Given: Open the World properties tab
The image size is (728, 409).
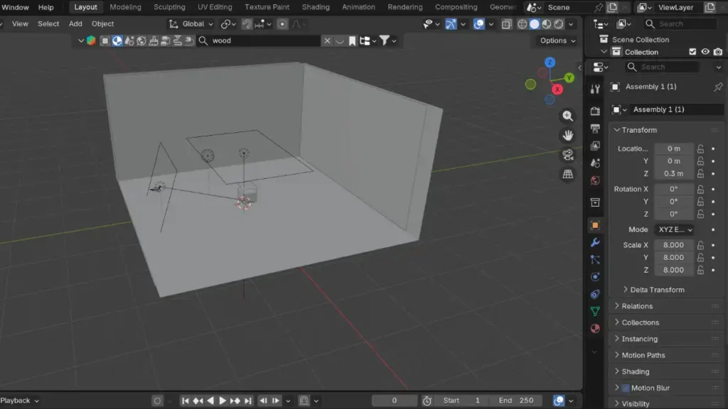Looking at the screenshot, I should [x=595, y=180].
